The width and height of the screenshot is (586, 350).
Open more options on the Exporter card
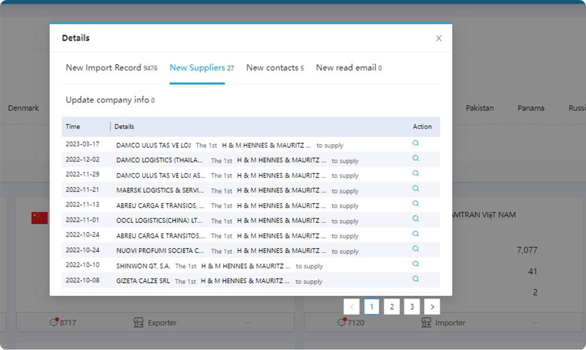tap(248, 323)
